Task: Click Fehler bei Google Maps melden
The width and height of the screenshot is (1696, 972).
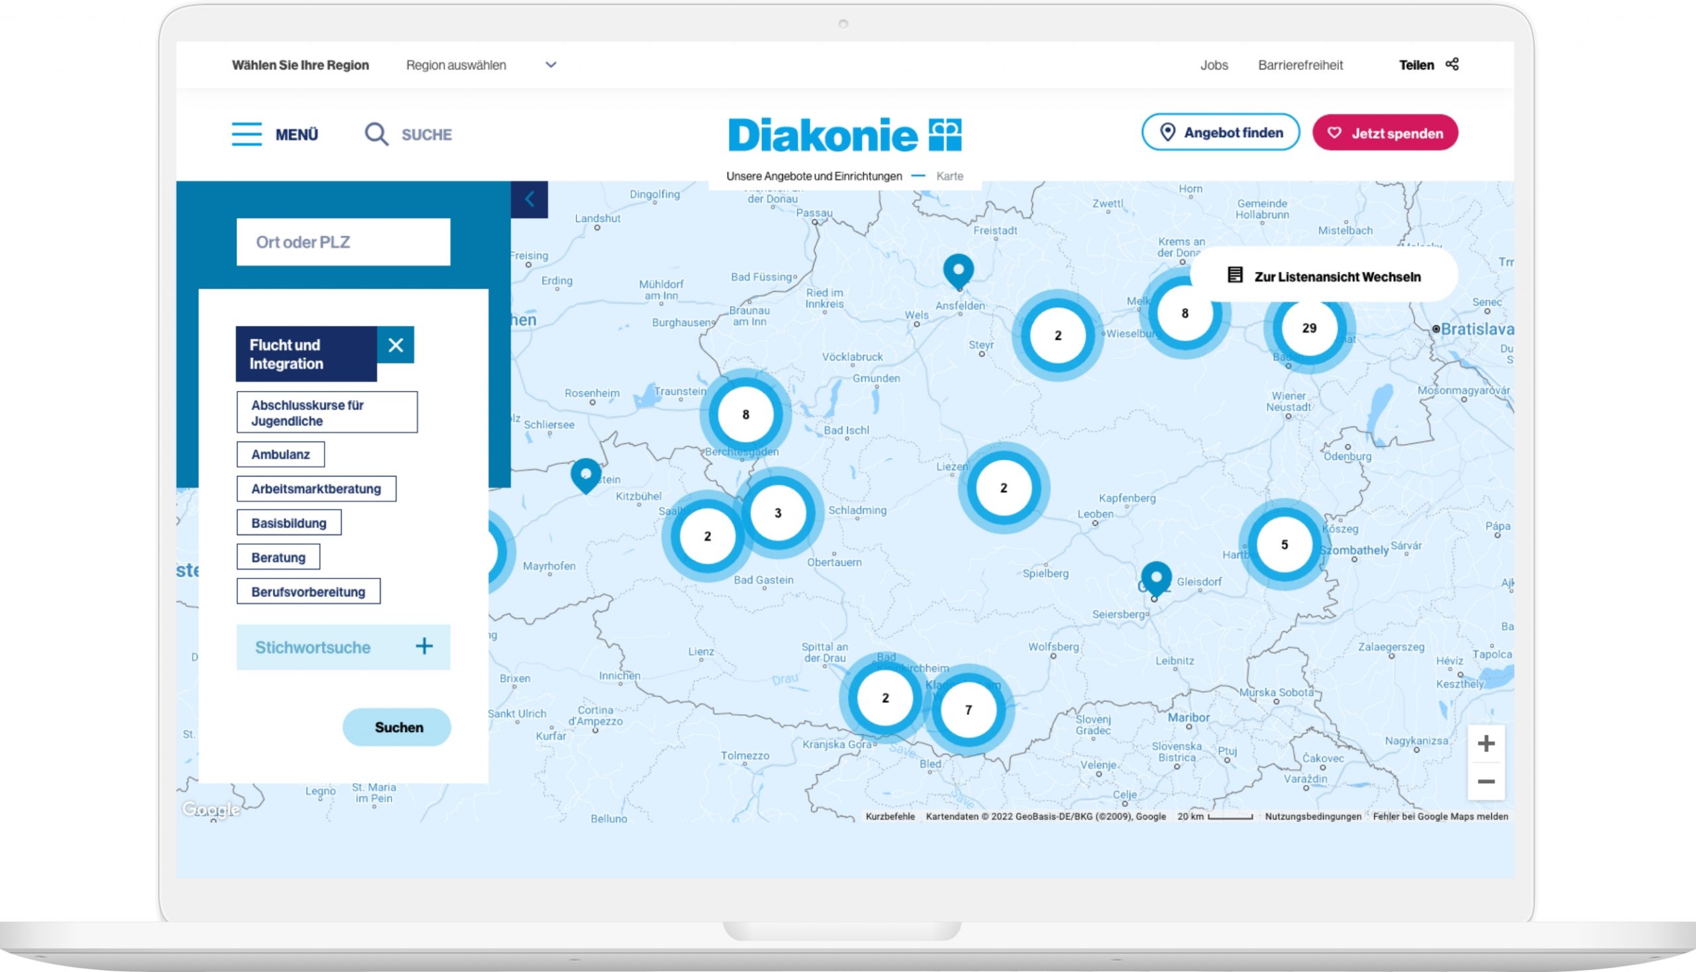Action: [1440, 816]
